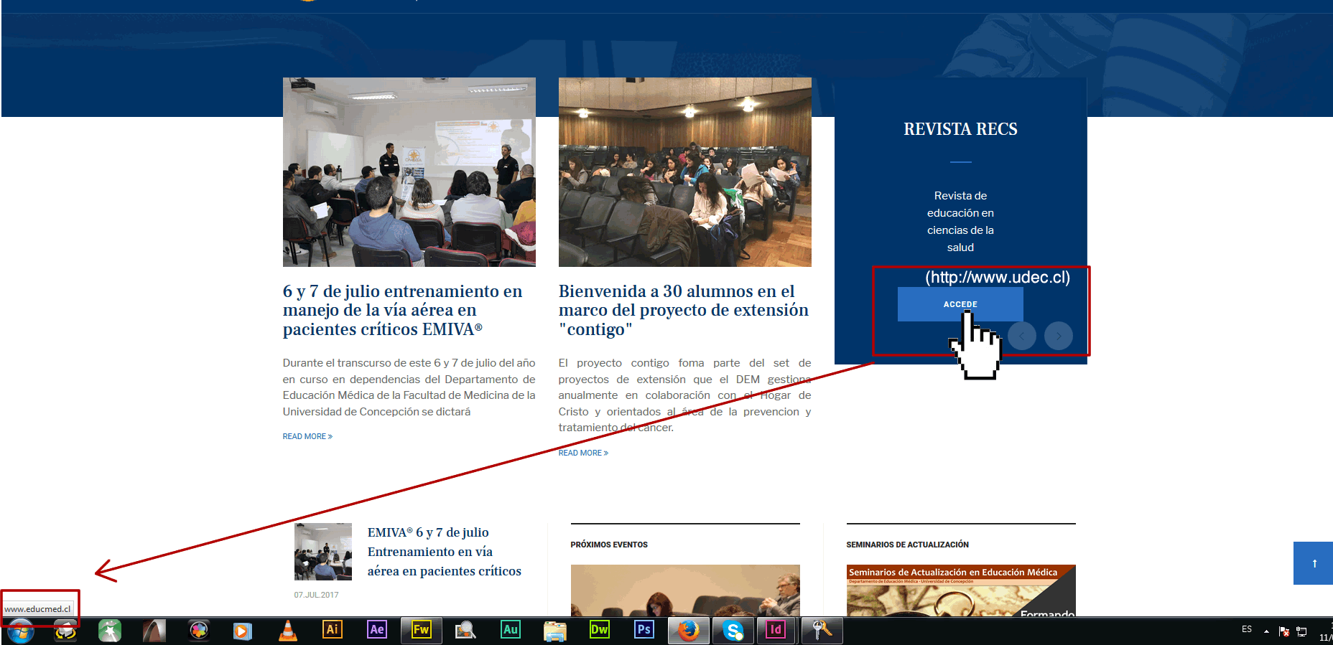Launch Adobe Photoshop from the taskbar
The height and width of the screenshot is (645, 1333).
(644, 629)
